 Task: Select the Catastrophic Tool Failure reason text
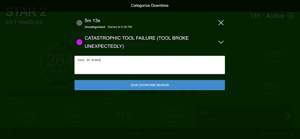[137, 42]
